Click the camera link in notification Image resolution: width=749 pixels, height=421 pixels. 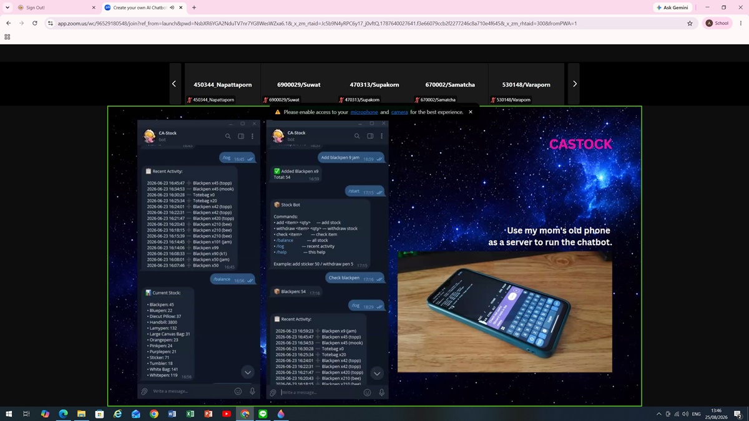click(x=399, y=112)
